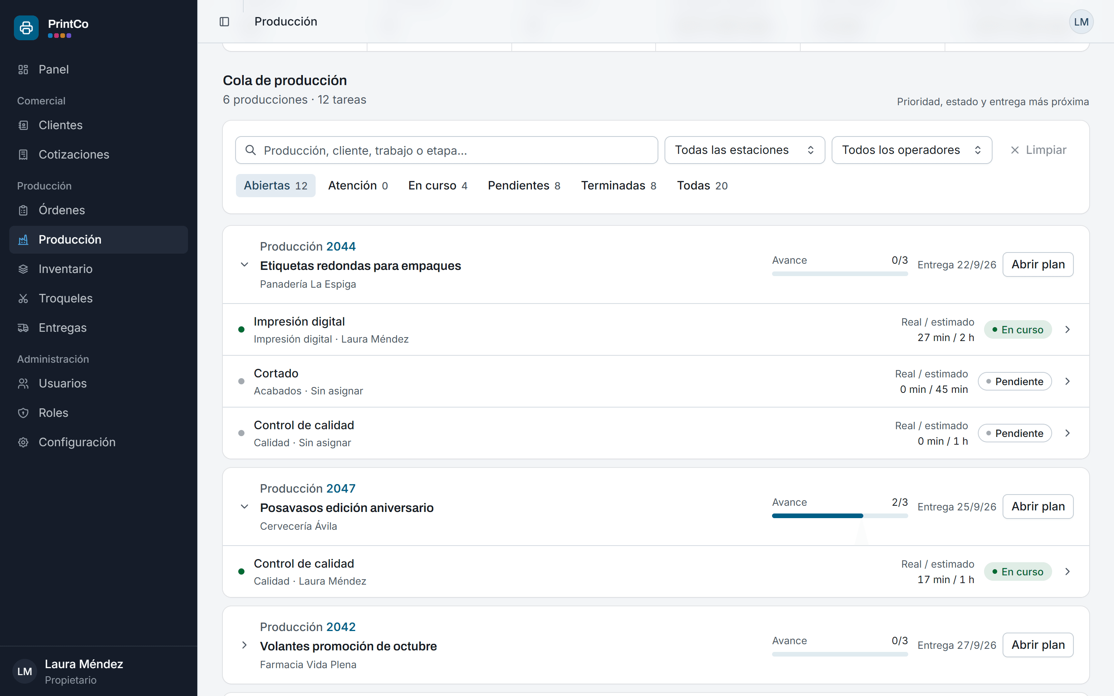The width and height of the screenshot is (1114, 696).
Task: Click the search magnifier icon
Action: pos(250,150)
